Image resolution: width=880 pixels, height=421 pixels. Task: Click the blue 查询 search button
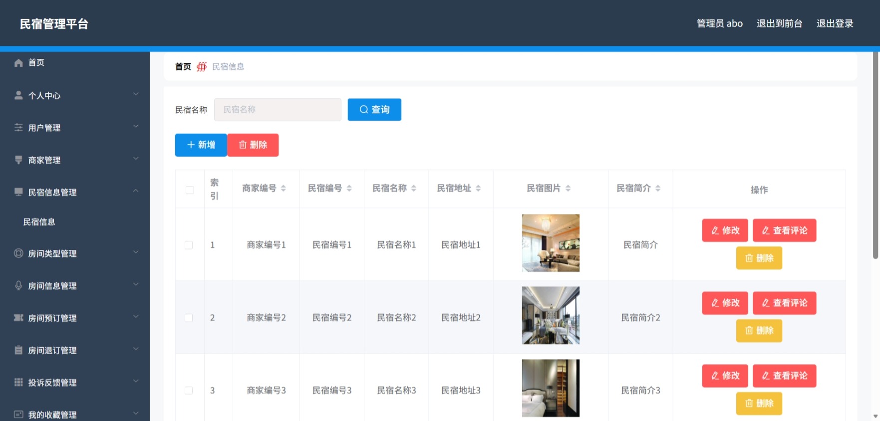(374, 110)
